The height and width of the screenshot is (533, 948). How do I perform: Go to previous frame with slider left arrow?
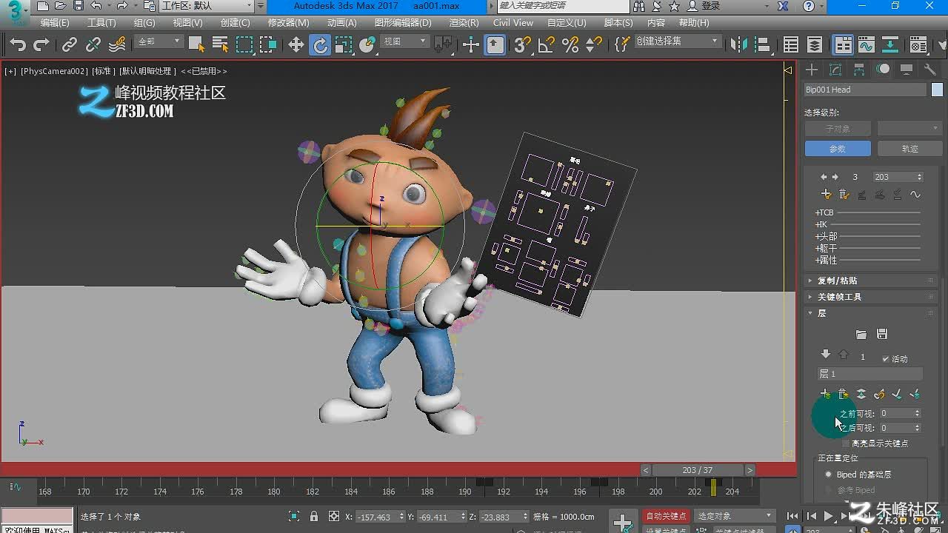click(x=646, y=470)
